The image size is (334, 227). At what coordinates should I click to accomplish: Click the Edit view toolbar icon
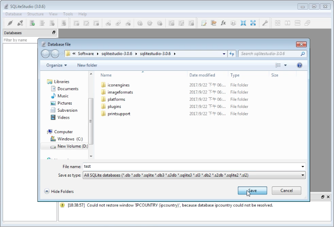(181, 23)
